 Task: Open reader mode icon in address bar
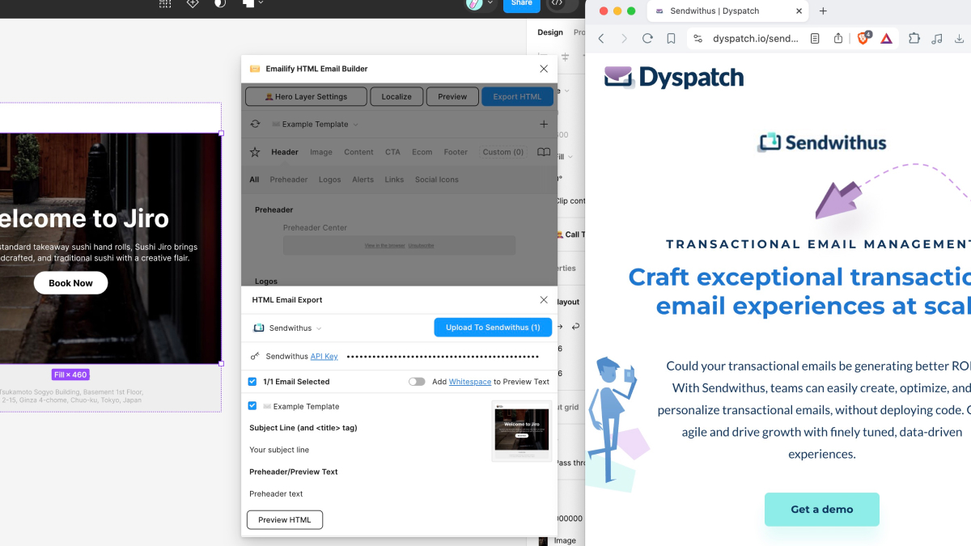[815, 38]
